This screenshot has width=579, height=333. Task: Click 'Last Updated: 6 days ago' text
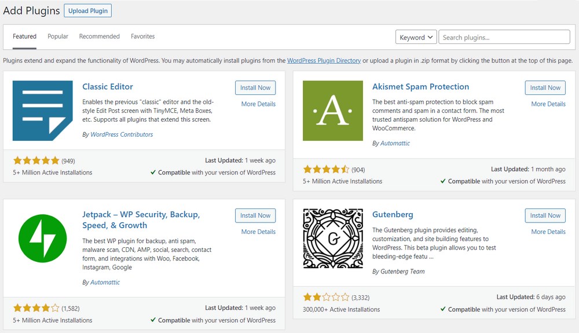click(530, 297)
